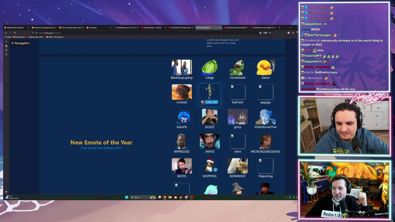Open the US has captured Maduro tab

coord(71,27)
